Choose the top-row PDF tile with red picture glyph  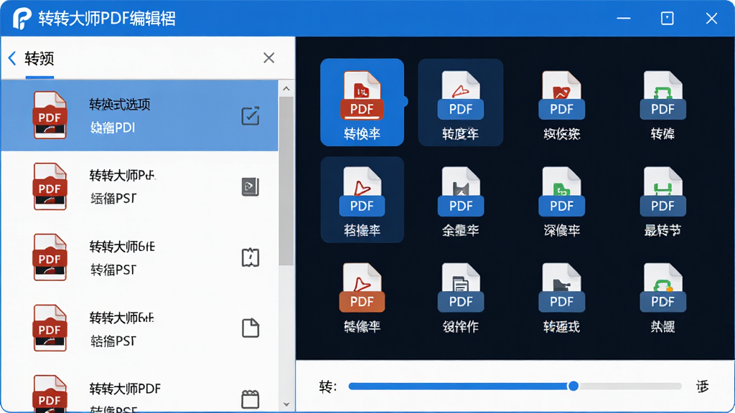561,105
